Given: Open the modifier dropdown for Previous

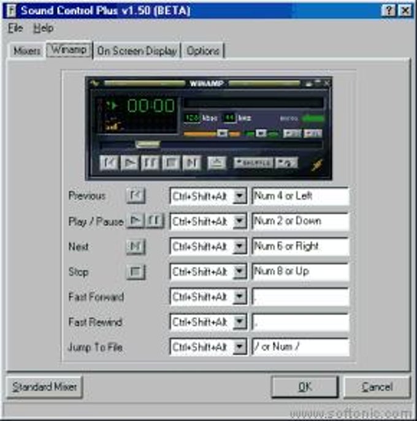Looking at the screenshot, I should click(x=239, y=196).
